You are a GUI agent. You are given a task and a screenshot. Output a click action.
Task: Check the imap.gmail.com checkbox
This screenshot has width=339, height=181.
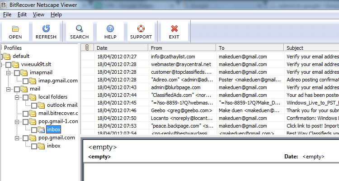pos(25,81)
